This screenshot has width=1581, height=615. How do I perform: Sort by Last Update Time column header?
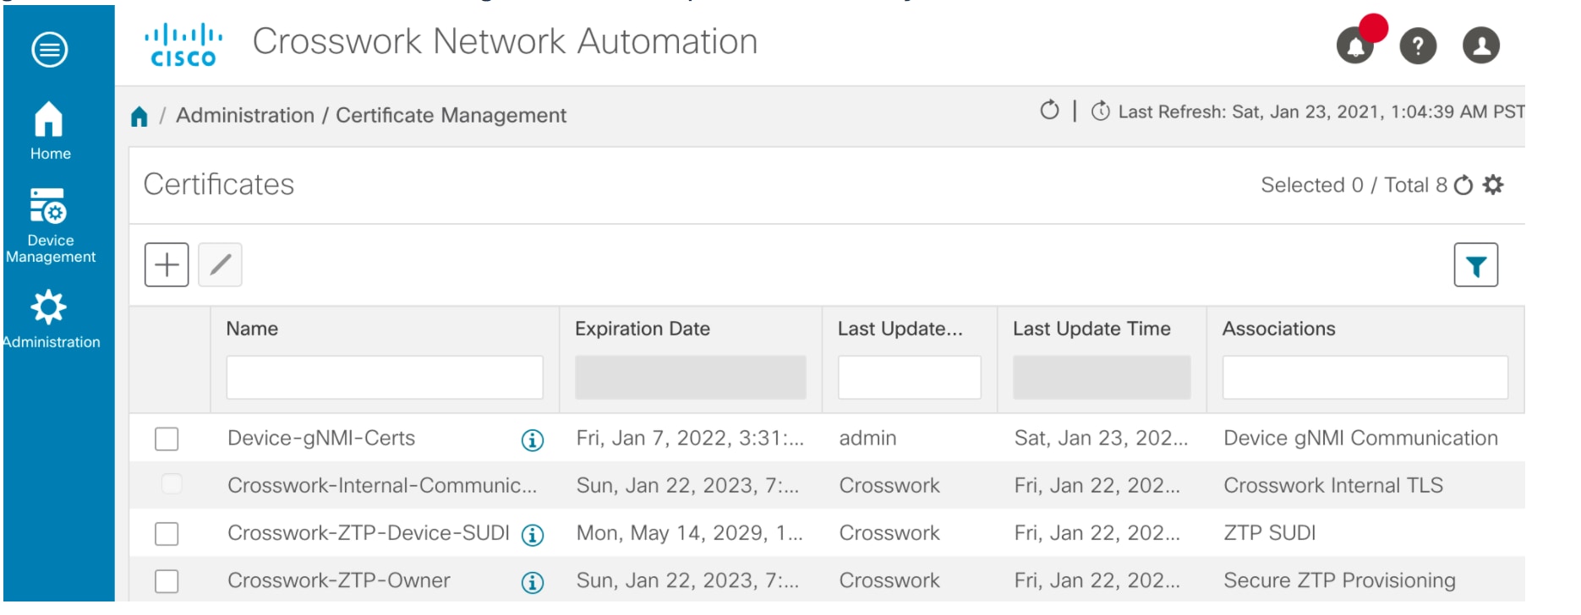(x=1091, y=329)
